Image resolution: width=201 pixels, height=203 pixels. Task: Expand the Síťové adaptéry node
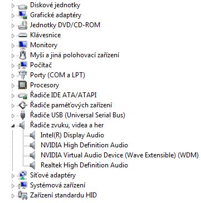point(13,176)
